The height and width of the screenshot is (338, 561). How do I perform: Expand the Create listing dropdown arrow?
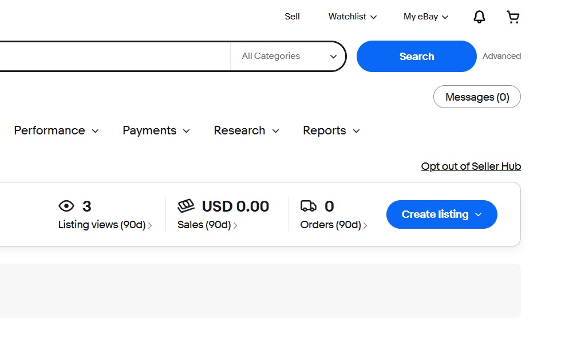[479, 214]
